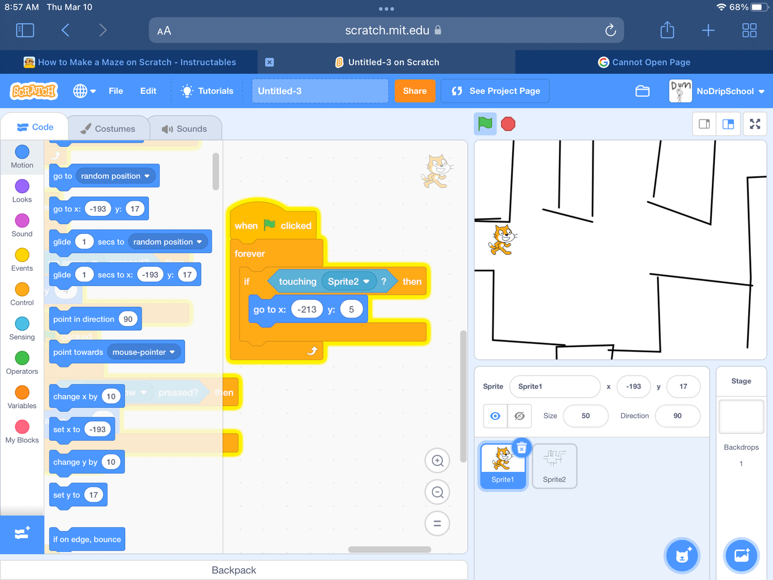Delete Sprite1 with the trash icon

522,448
